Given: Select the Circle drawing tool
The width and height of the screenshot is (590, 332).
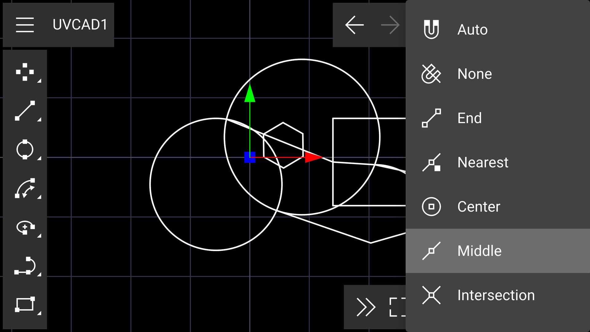Looking at the screenshot, I should (25, 149).
